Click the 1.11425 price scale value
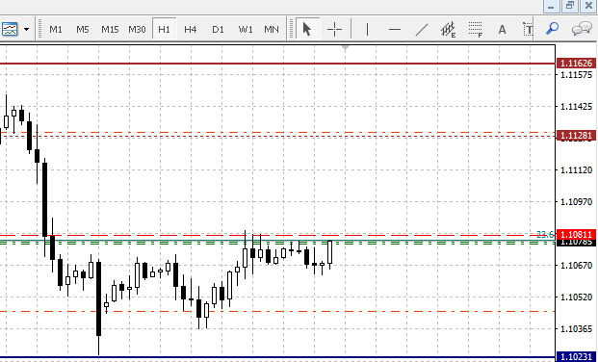 click(x=576, y=107)
